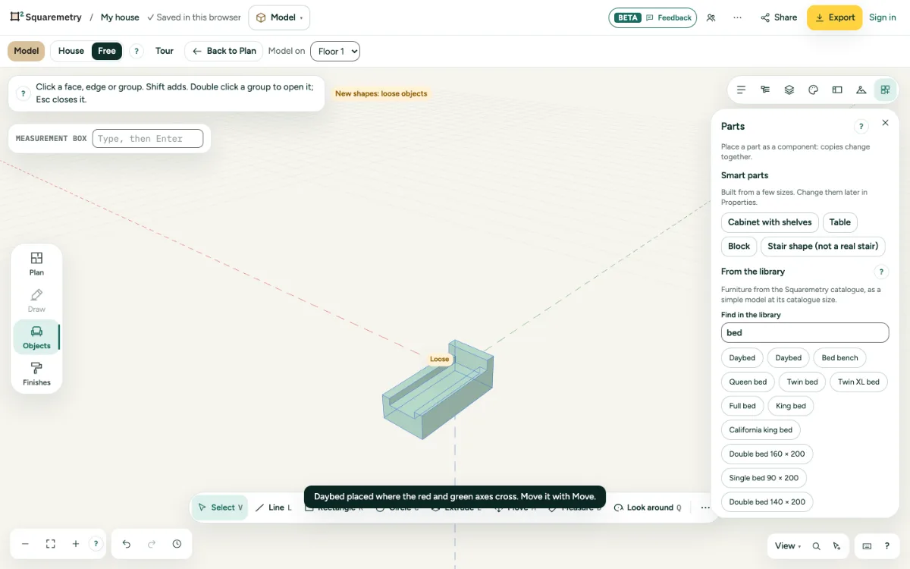
Task: Open the Model dropdown in header
Action: [279, 17]
